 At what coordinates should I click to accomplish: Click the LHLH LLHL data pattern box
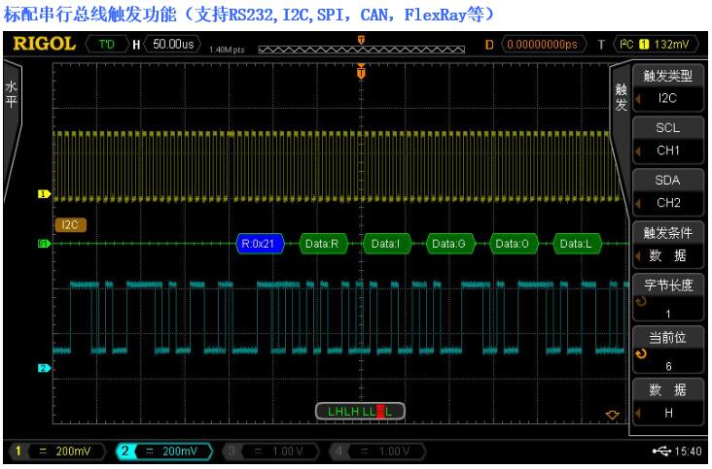361,412
